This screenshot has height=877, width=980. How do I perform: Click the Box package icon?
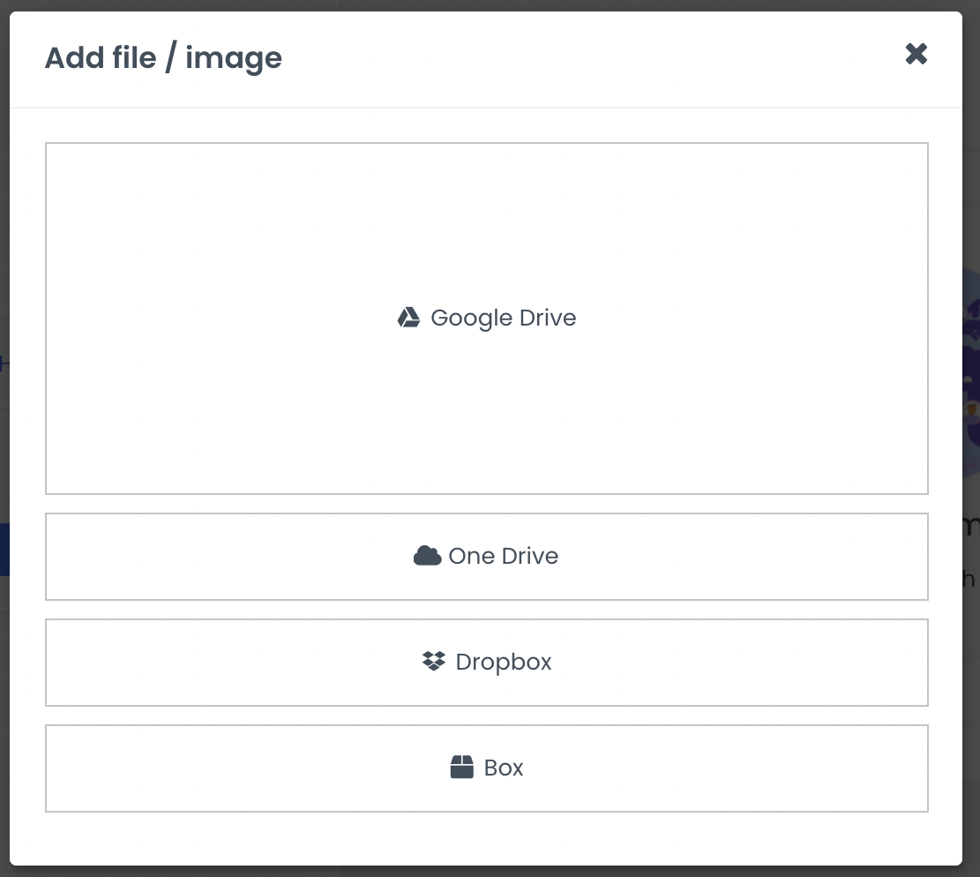[x=461, y=768]
